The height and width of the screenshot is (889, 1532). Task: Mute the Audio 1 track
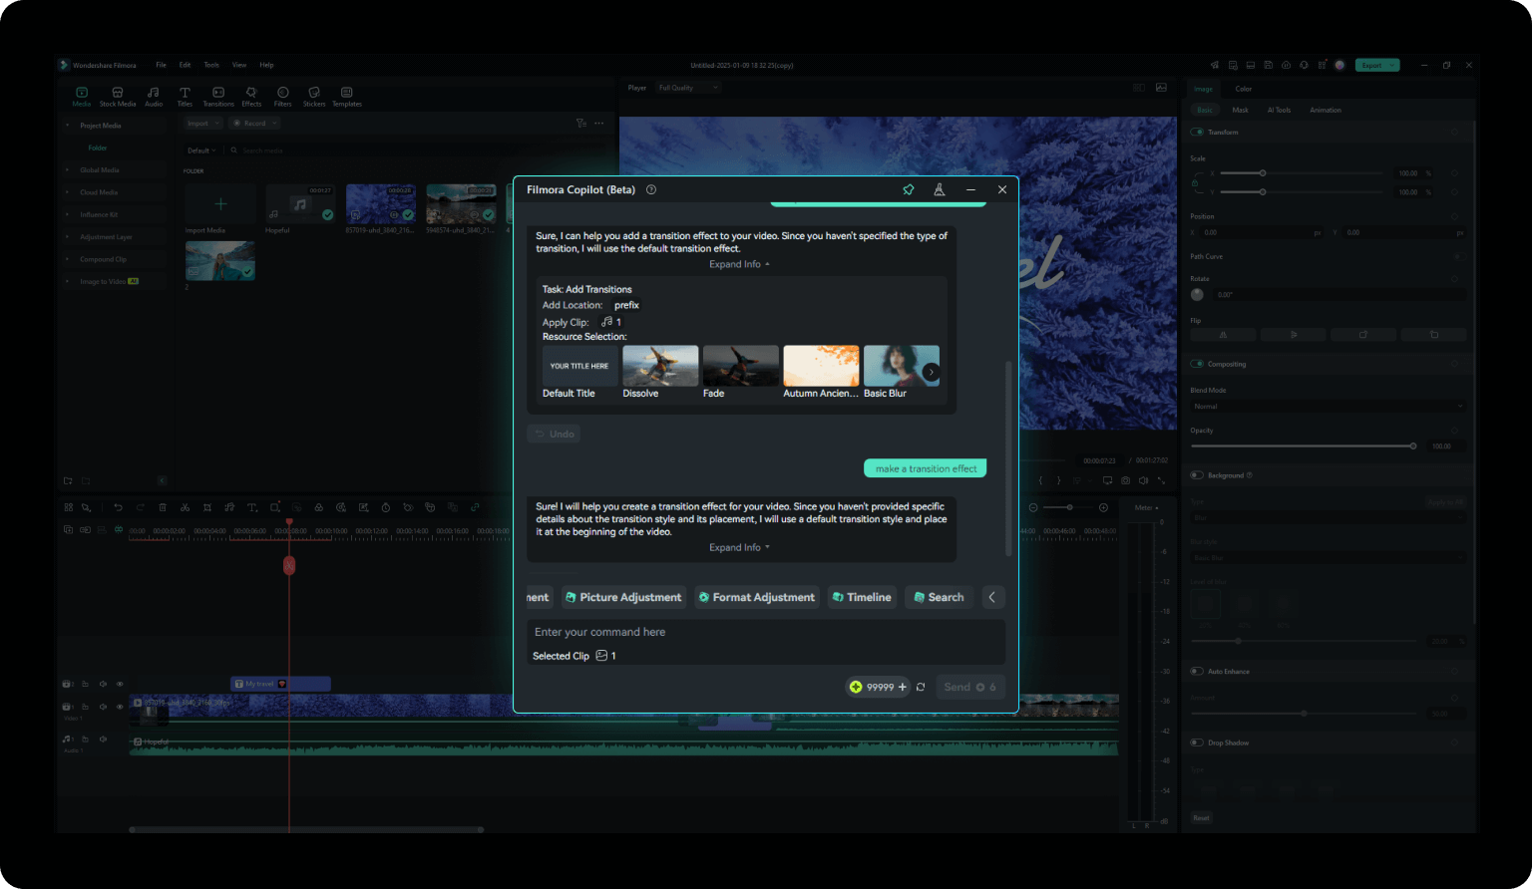tap(103, 740)
